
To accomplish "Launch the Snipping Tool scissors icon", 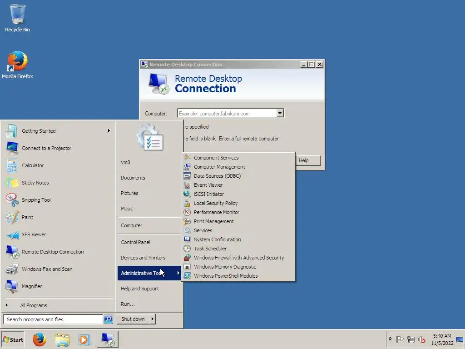I will (x=12, y=200).
